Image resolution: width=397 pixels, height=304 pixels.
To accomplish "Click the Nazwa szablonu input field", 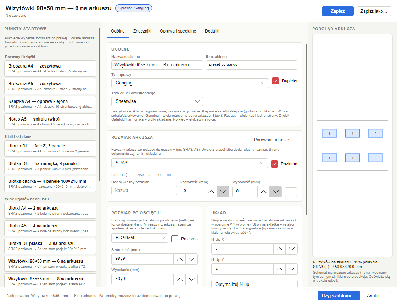I will [x=157, y=65].
